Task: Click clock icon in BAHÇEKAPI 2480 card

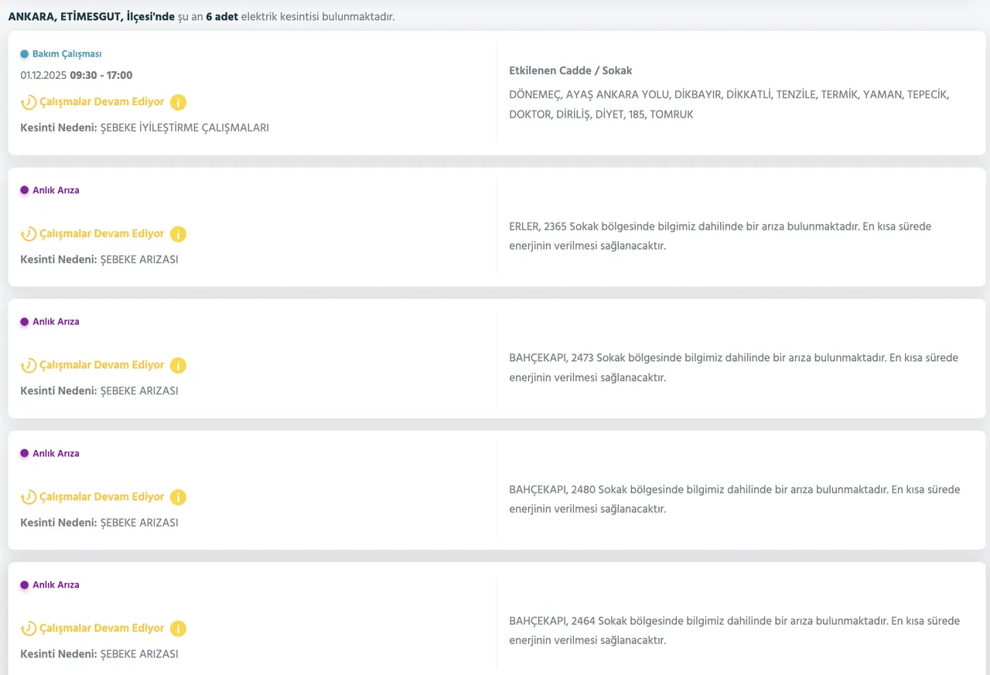Action: (28, 497)
